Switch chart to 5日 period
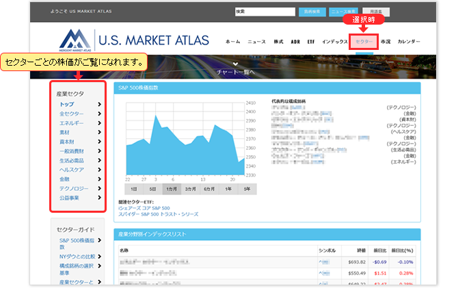Screen dimensions: 469x288 [152, 189]
